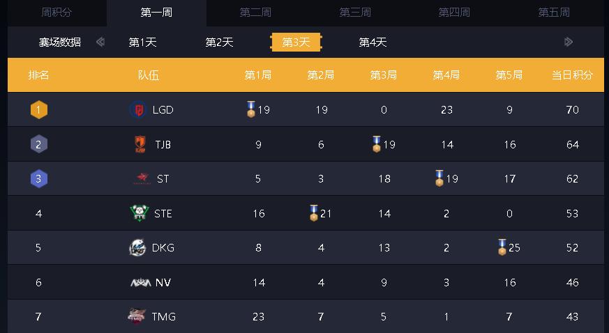Viewport: 609px width, 333px height.
Task: Click the medal beside DKG's 25 score
Action: point(502,247)
